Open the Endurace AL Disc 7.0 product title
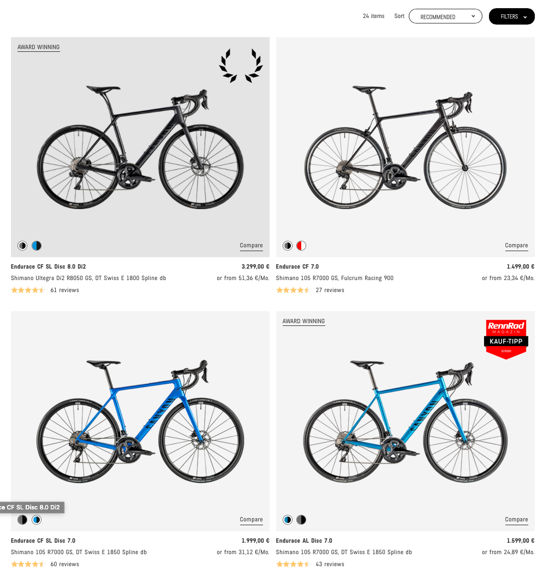Screen dimensions: 549x576 pyautogui.click(x=303, y=541)
